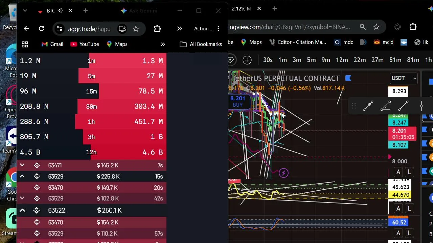Open Extensions puzzle icon in aggr.trade window
This screenshot has height=243, width=433.
[157, 29]
